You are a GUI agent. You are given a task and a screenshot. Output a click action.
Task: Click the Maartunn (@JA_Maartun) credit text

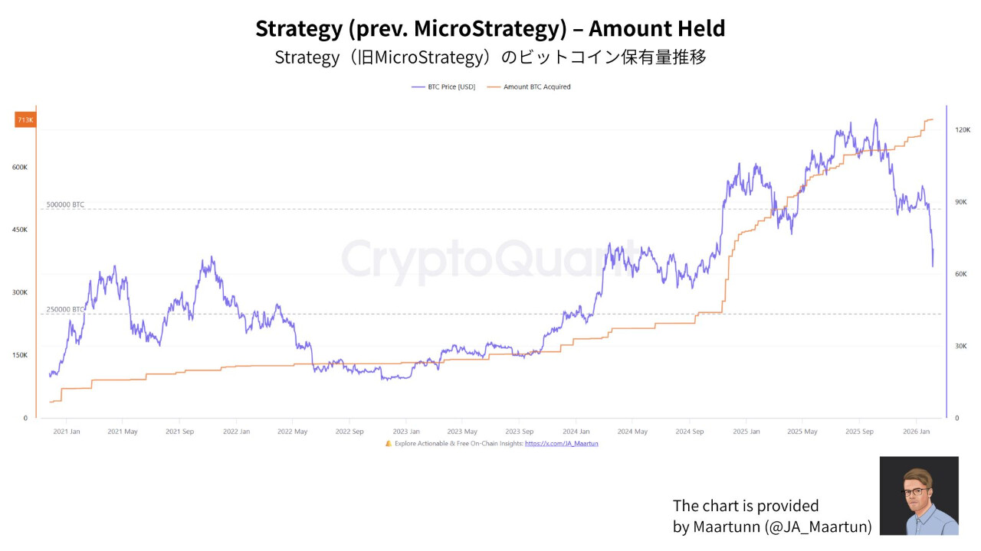coord(773,526)
